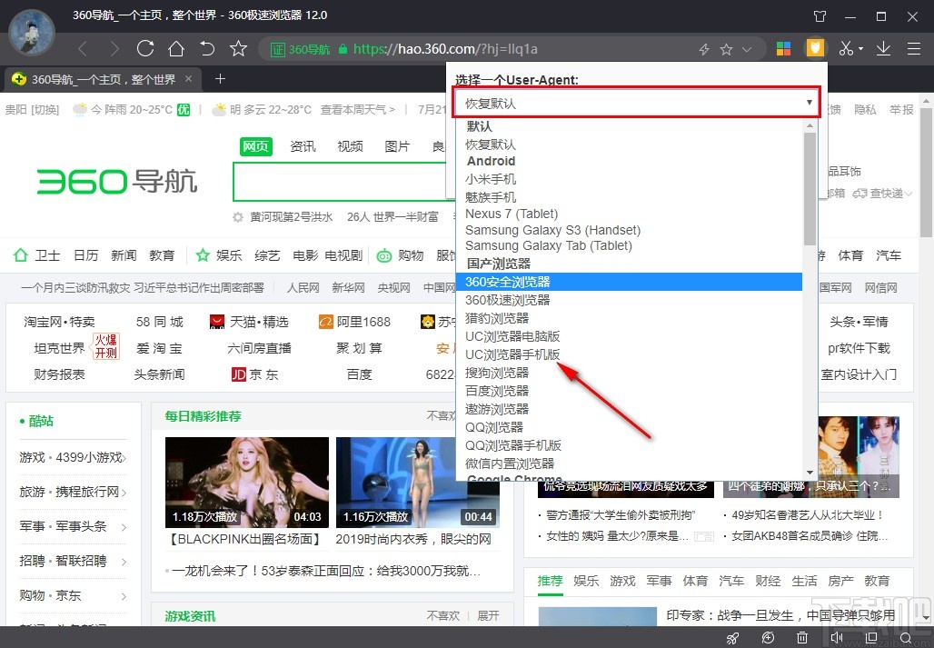
Task: Select the 360导航 browser tab
Action: pos(103,79)
